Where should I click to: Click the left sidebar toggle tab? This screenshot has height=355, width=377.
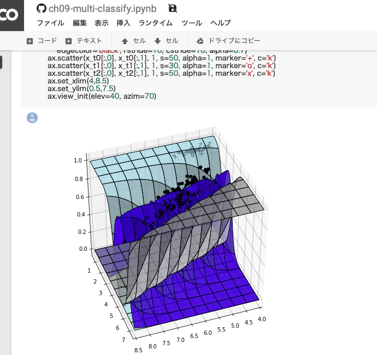coord(1,62)
